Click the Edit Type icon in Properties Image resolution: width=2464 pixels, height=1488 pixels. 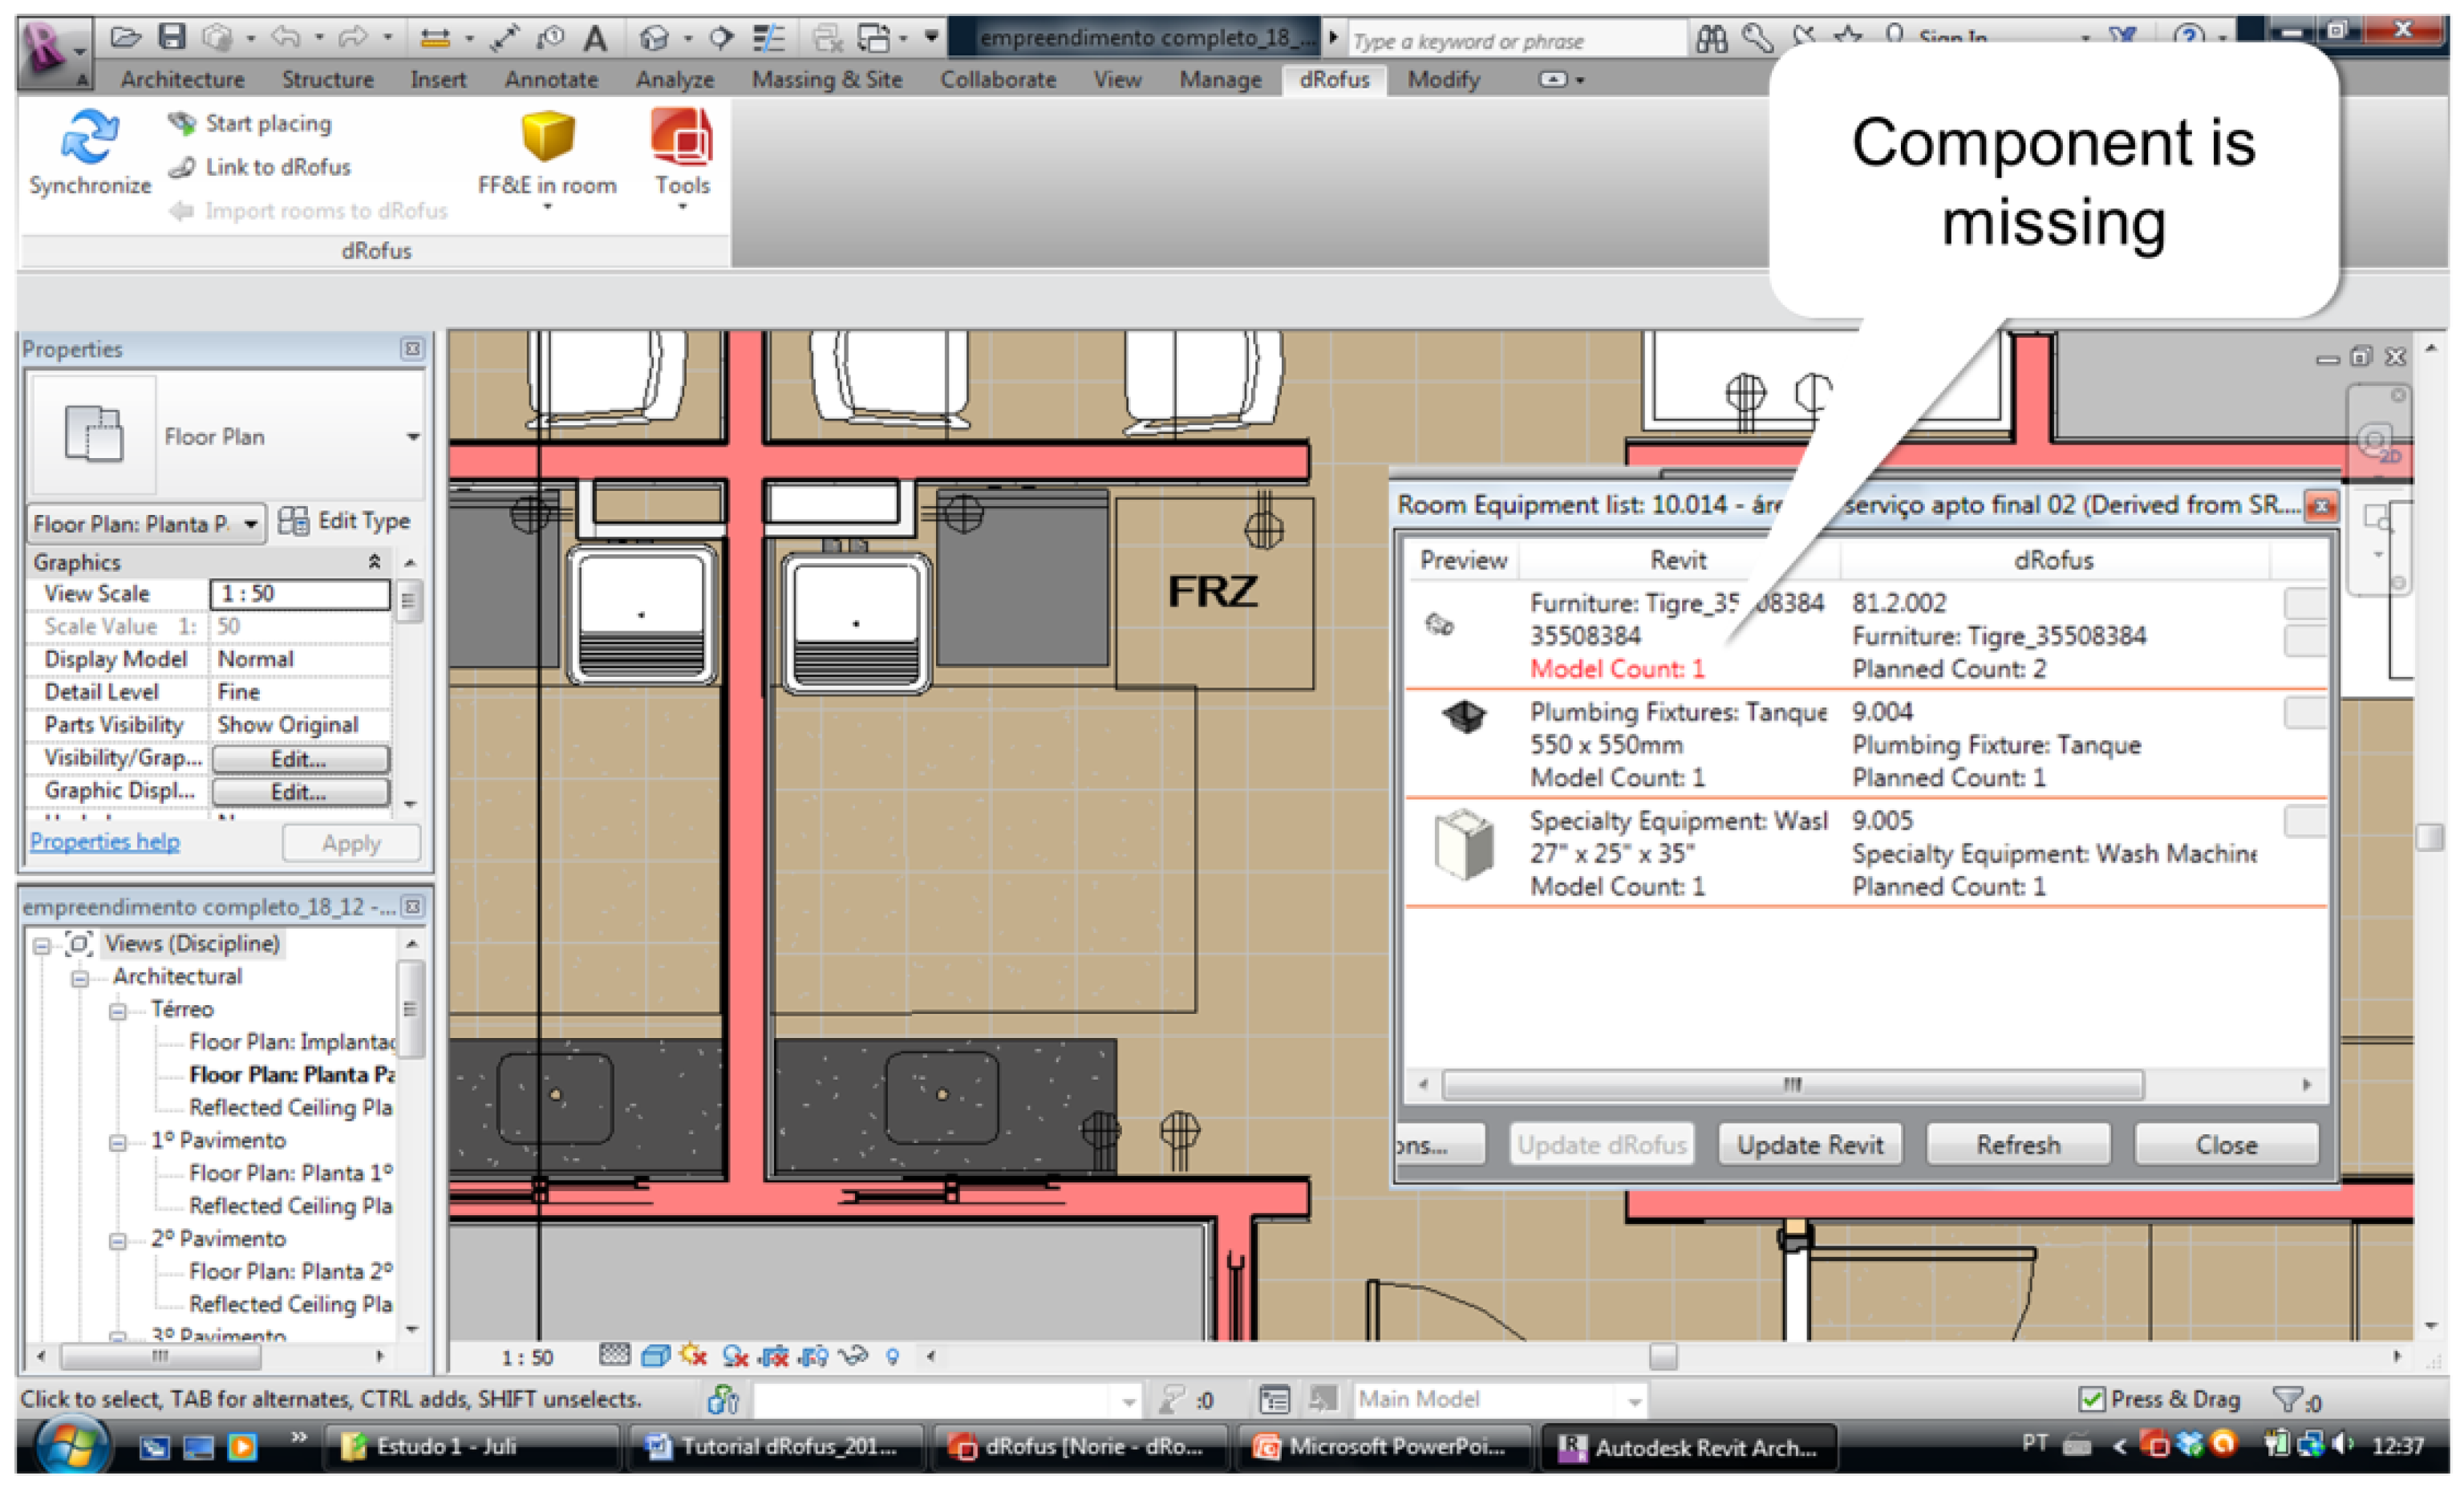[293, 521]
